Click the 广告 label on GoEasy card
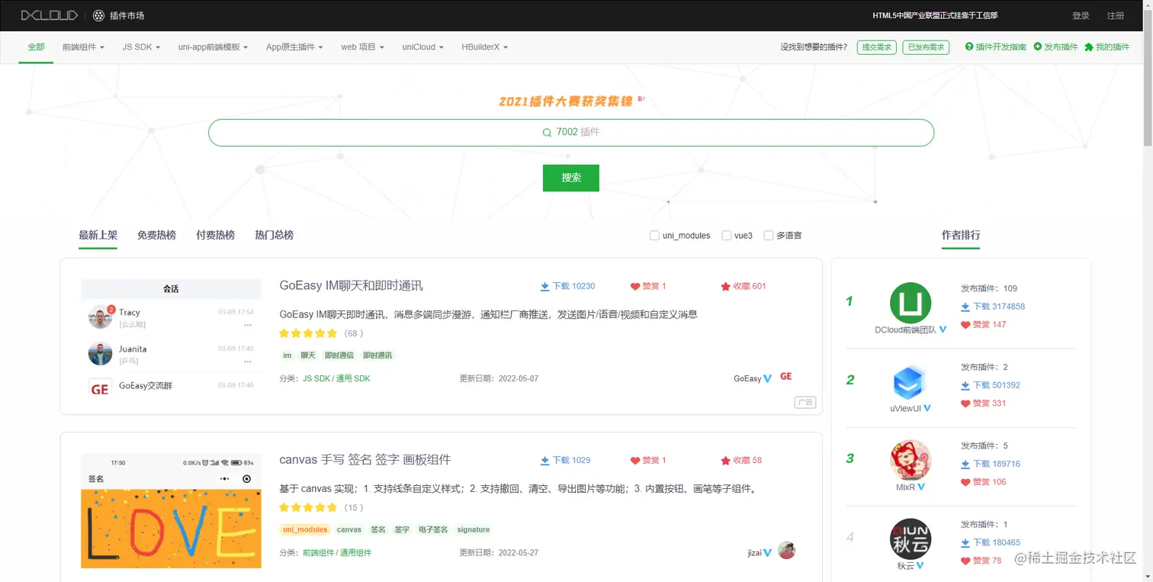The image size is (1153, 582). [x=805, y=403]
